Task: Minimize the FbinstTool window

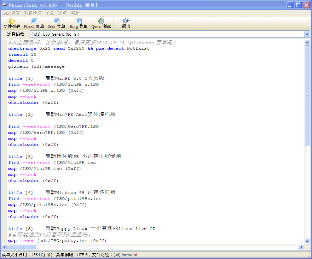Action: (290, 5)
